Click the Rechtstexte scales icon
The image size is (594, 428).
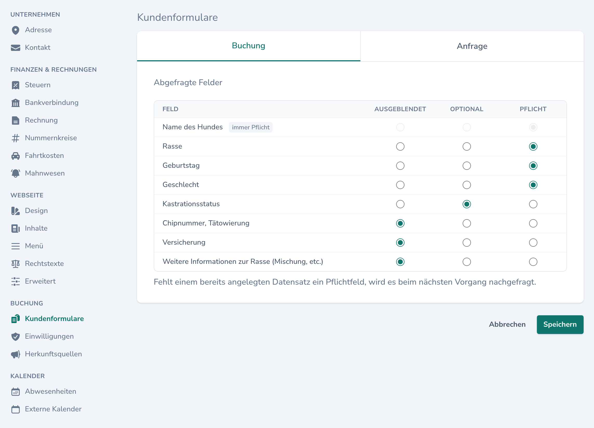pyautogui.click(x=16, y=264)
